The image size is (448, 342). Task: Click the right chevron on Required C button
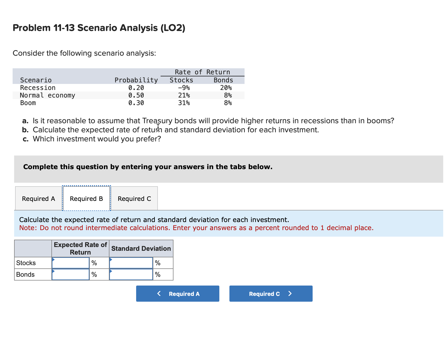[x=289, y=293]
